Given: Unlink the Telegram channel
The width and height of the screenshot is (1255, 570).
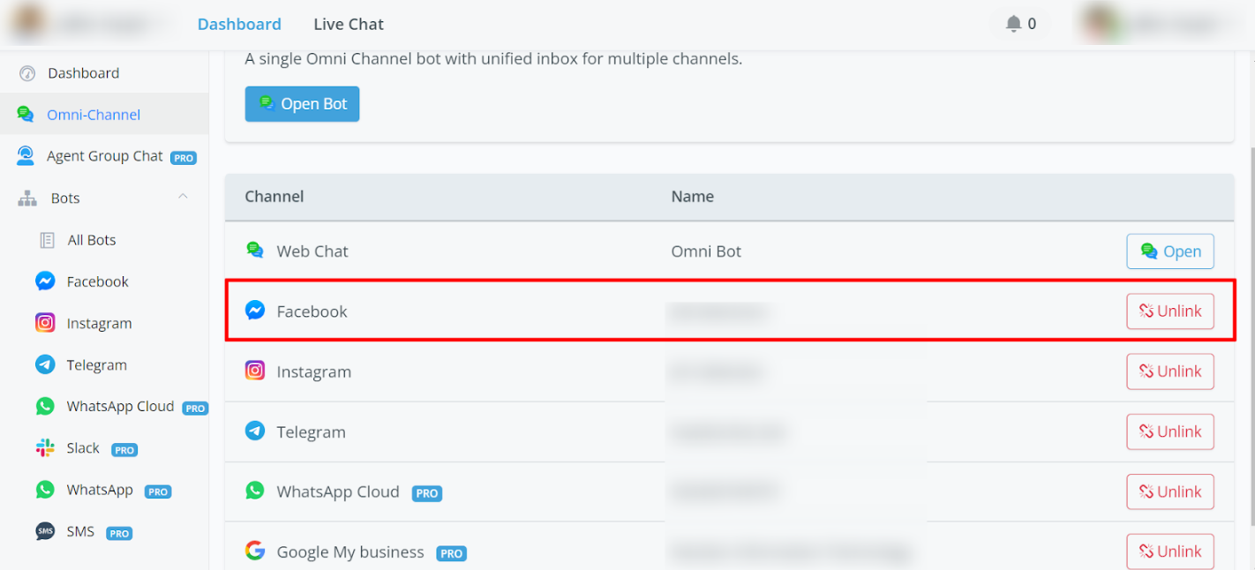Looking at the screenshot, I should pyautogui.click(x=1169, y=431).
